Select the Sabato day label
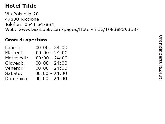 coord(14,73)
